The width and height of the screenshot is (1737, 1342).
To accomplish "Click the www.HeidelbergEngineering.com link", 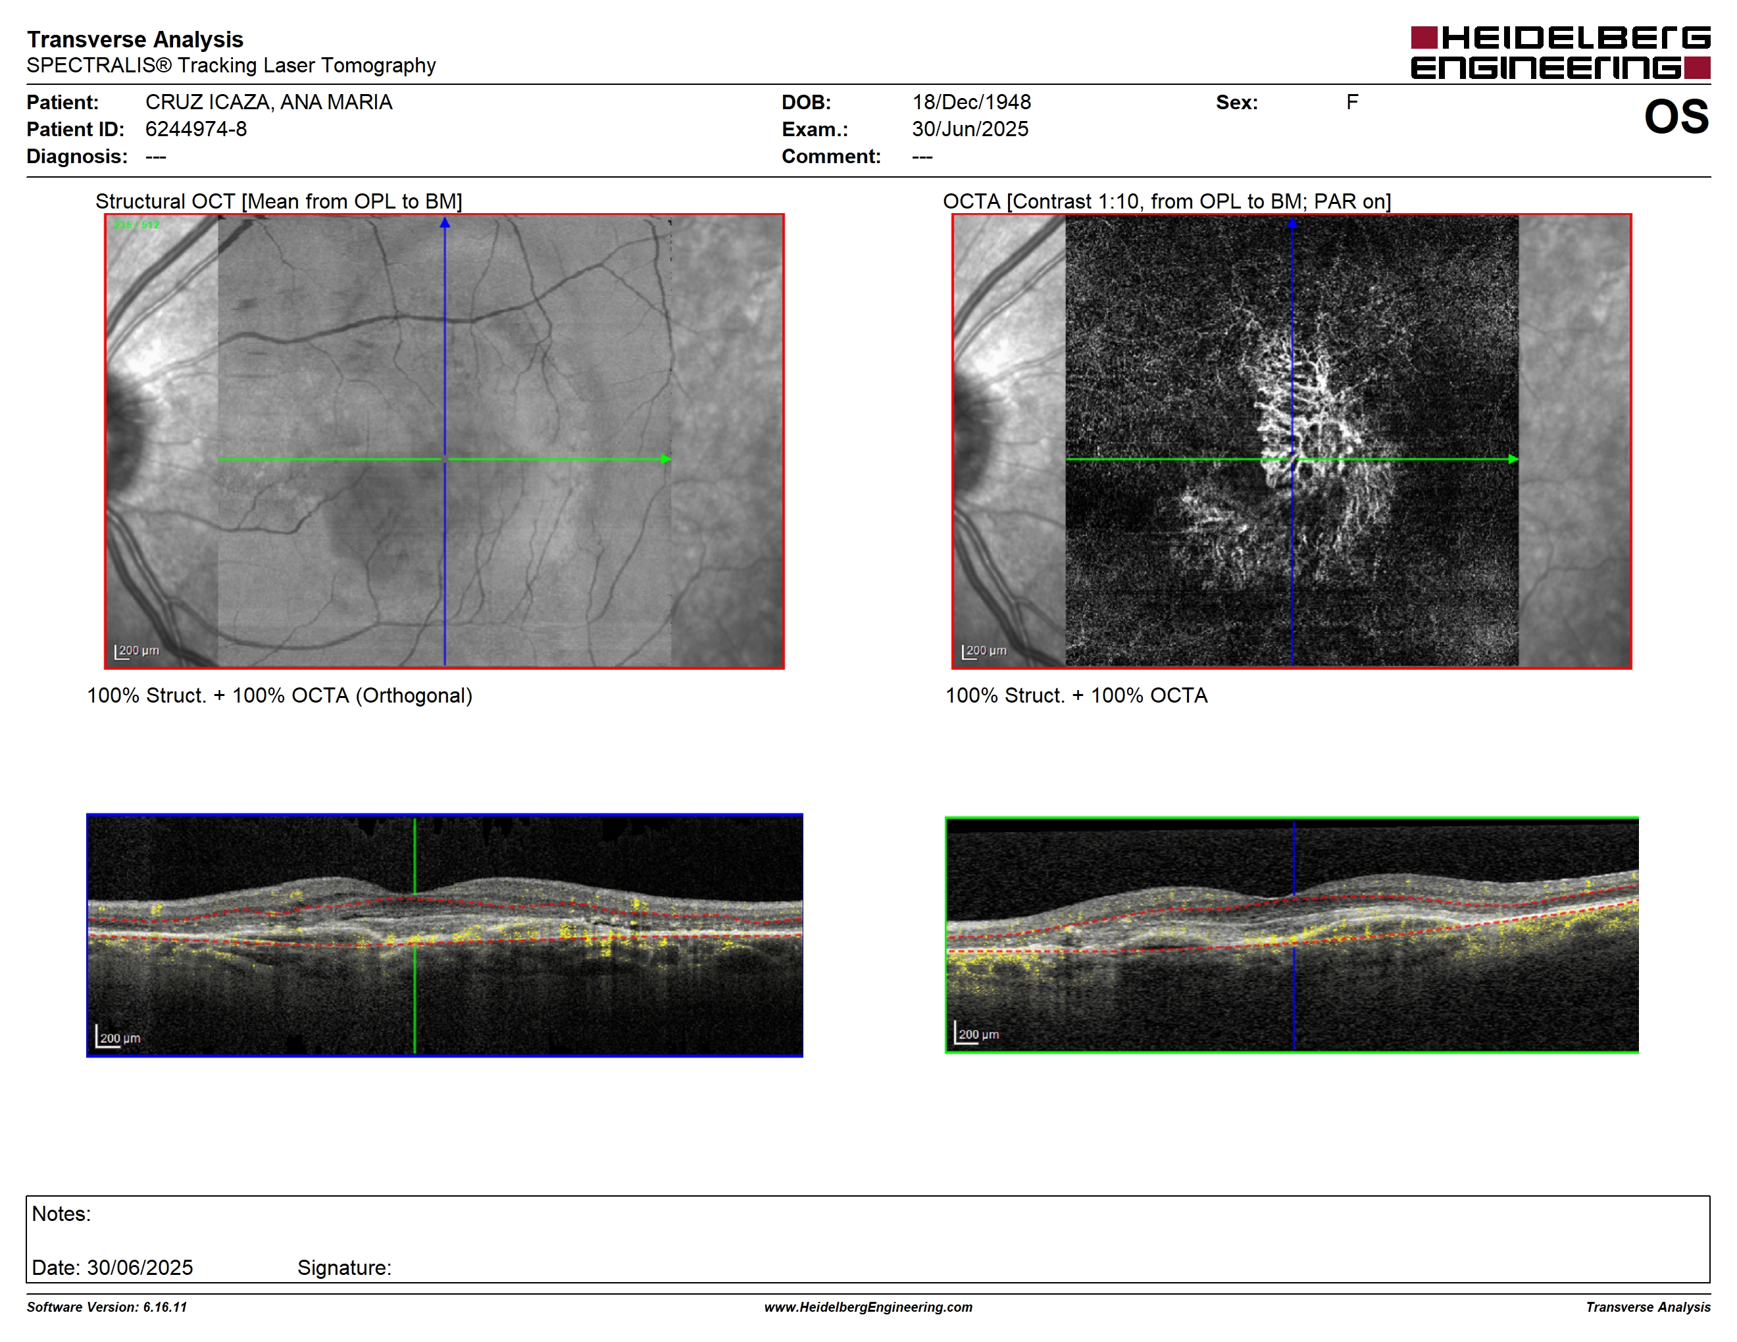I will coord(868,1307).
